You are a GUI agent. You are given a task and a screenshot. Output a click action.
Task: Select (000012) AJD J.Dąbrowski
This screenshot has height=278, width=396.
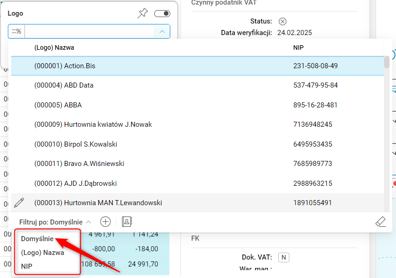point(198,183)
